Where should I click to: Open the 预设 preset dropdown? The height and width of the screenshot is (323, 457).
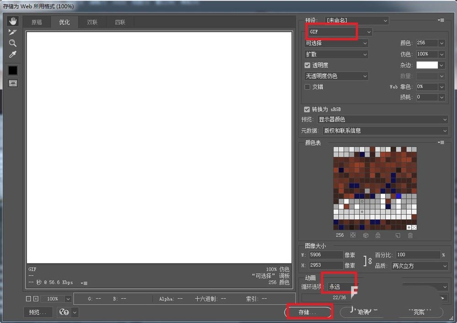pyautogui.click(x=356, y=21)
